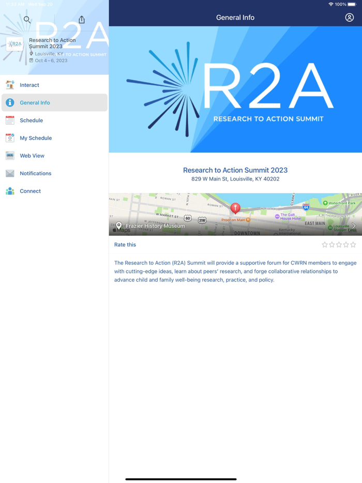Screen dimensions: 362x483
Task: Tap the Apple Maps logo on map
Action: tap(122, 230)
